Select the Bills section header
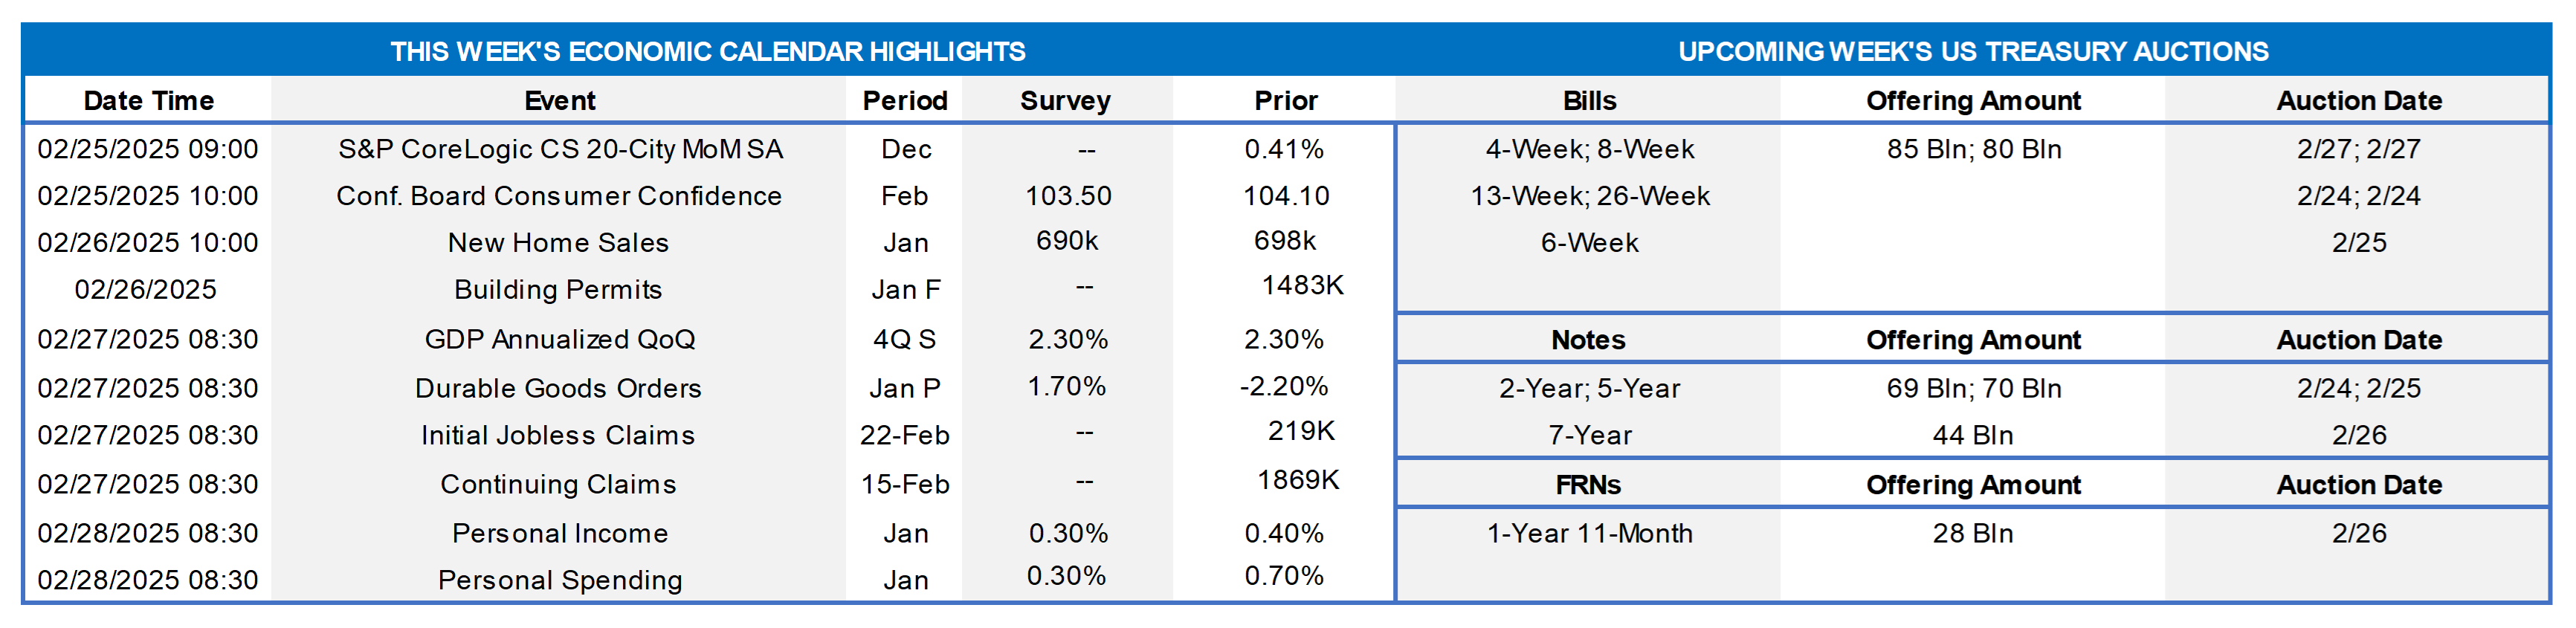Image resolution: width=2576 pixels, height=628 pixels. click(x=1589, y=101)
